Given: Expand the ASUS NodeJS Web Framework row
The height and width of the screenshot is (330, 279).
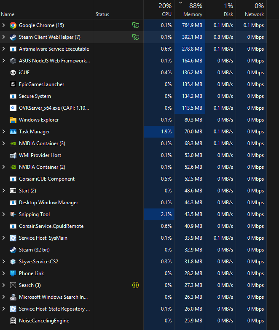Looking at the screenshot, I should pyautogui.click(x=3, y=61).
